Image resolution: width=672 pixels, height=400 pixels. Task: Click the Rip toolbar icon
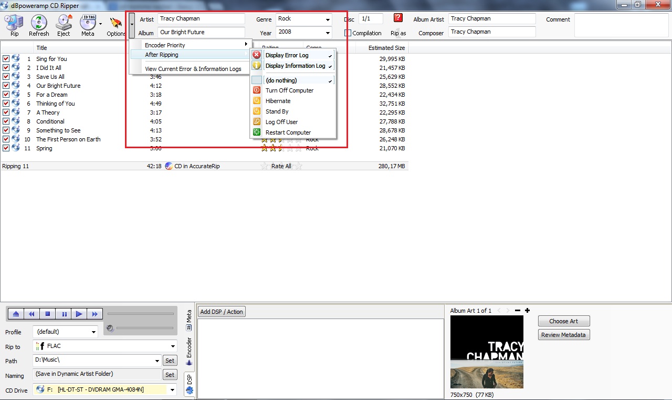click(x=14, y=25)
